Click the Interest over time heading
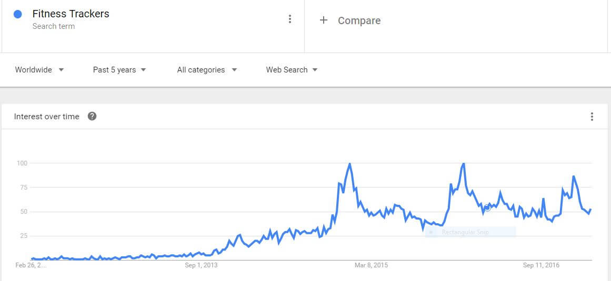 (x=47, y=117)
